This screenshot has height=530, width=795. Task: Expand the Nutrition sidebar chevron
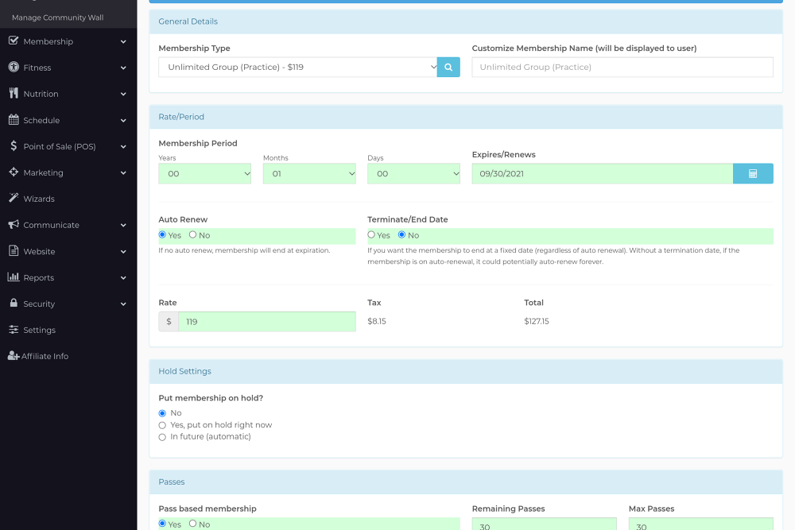(123, 95)
